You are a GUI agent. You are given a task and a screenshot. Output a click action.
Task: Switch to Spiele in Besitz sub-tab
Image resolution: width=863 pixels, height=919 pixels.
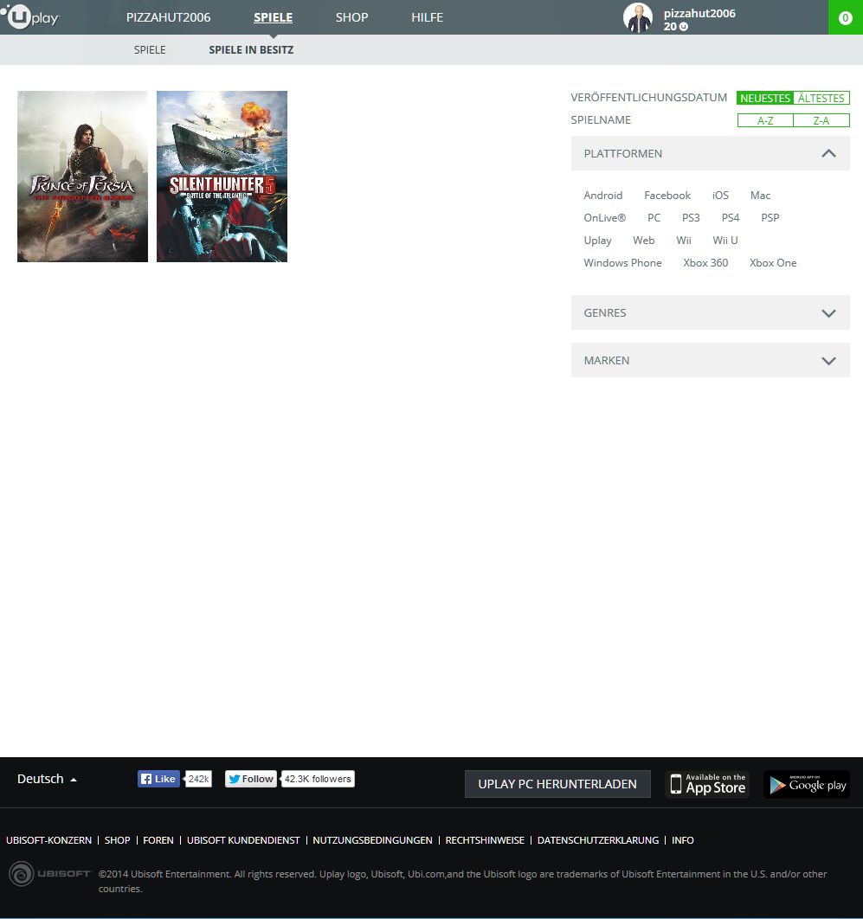coord(251,50)
